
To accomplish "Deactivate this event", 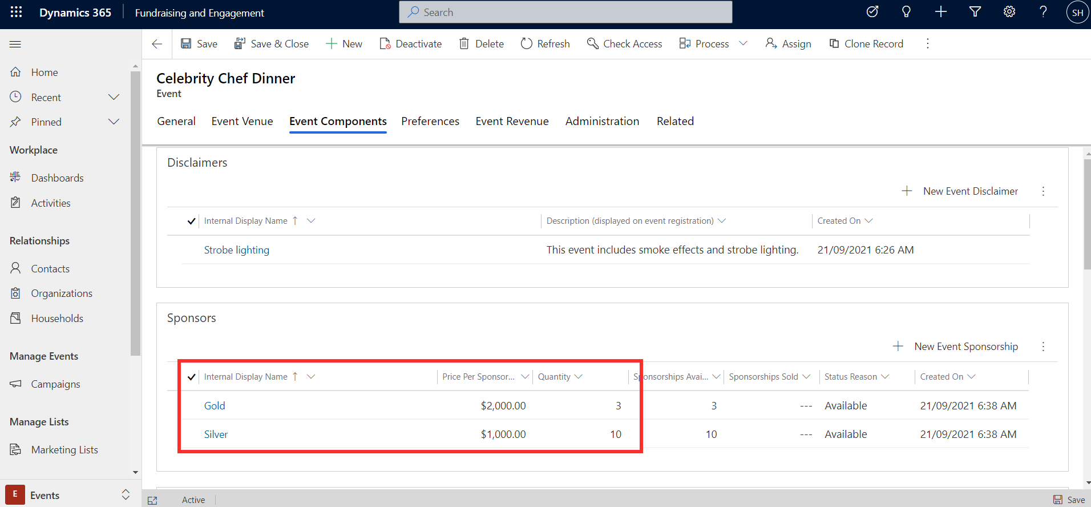I will tap(411, 44).
